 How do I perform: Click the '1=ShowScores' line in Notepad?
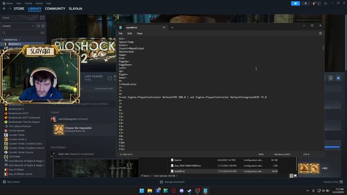point(128,84)
